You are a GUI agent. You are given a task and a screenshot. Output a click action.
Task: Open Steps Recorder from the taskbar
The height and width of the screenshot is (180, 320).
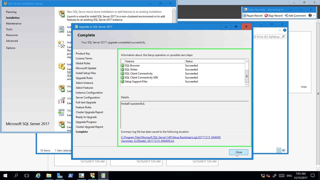pyautogui.click(x=81, y=175)
